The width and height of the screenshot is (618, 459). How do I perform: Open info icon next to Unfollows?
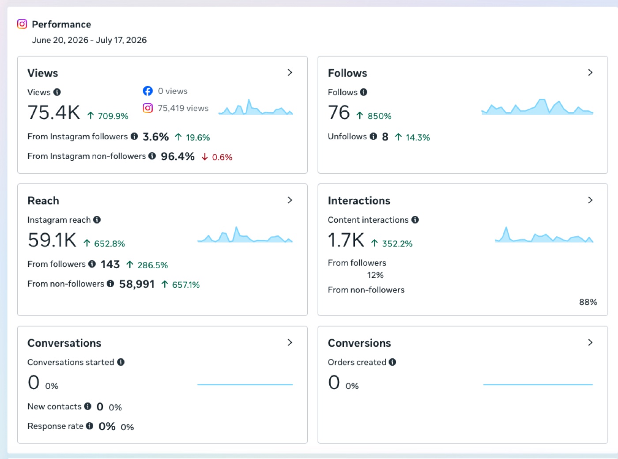click(373, 137)
